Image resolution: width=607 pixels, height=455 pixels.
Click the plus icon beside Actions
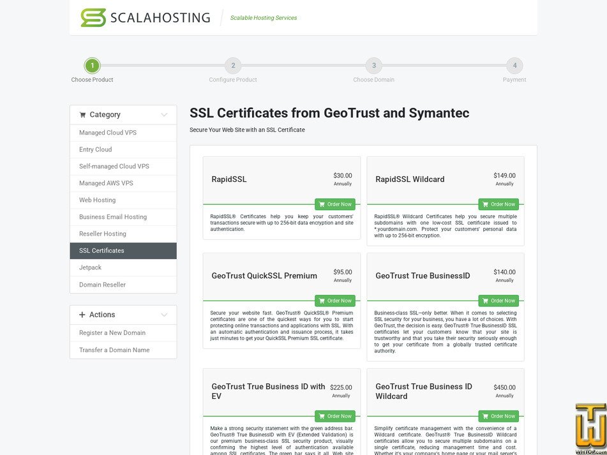click(x=82, y=315)
